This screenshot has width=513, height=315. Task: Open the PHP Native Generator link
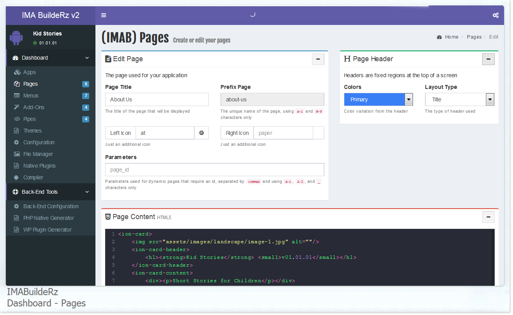click(49, 218)
